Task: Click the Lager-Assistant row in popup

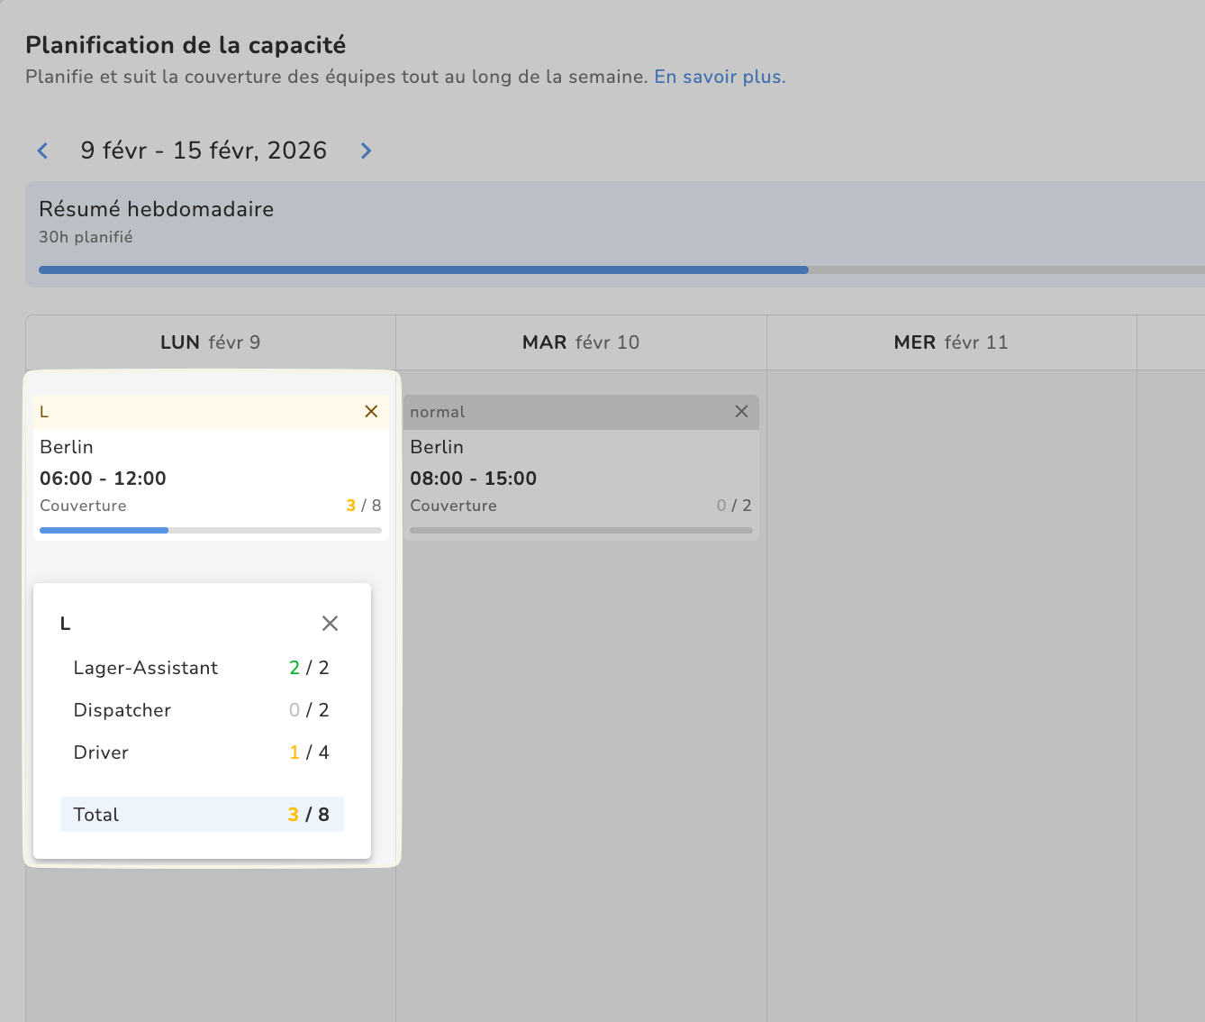Action: click(202, 668)
